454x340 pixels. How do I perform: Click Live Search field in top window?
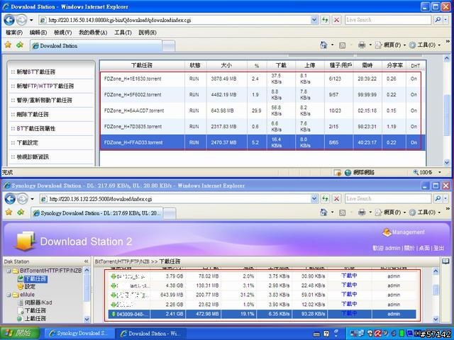point(388,20)
